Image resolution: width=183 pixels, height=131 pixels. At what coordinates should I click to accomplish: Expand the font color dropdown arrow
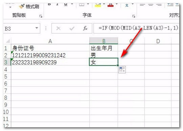click(x=117, y=4)
